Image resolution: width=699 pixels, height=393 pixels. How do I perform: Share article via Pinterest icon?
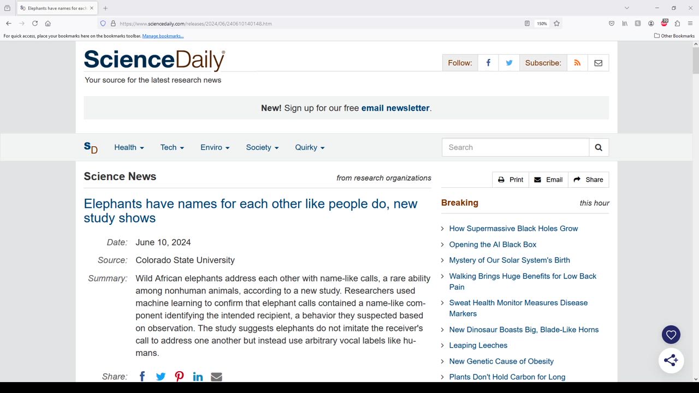[x=179, y=377]
